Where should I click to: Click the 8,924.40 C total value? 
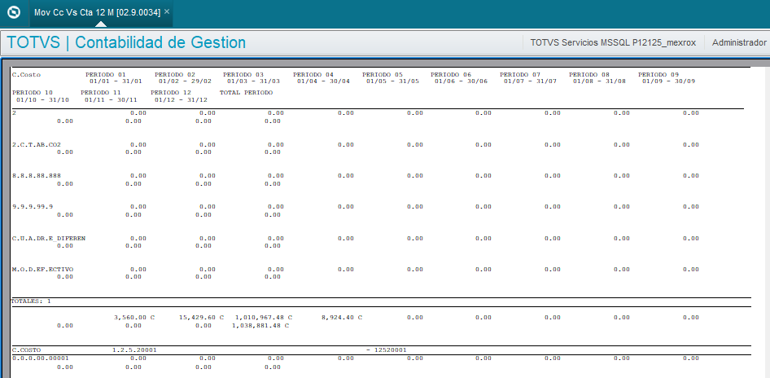(x=342, y=318)
